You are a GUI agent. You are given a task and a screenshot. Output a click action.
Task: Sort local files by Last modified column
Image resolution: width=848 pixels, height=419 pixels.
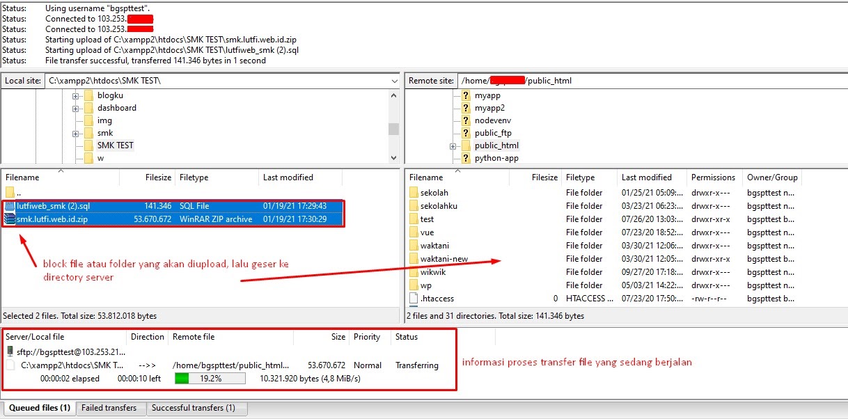point(288,177)
